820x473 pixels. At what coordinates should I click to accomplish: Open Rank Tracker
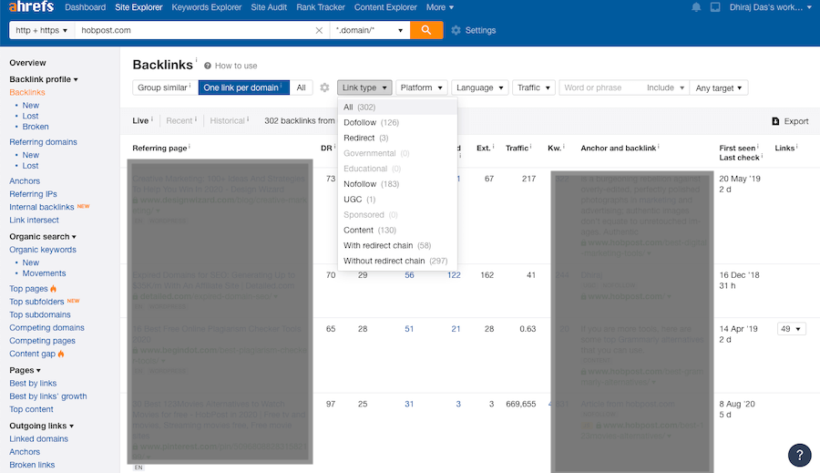(x=321, y=7)
